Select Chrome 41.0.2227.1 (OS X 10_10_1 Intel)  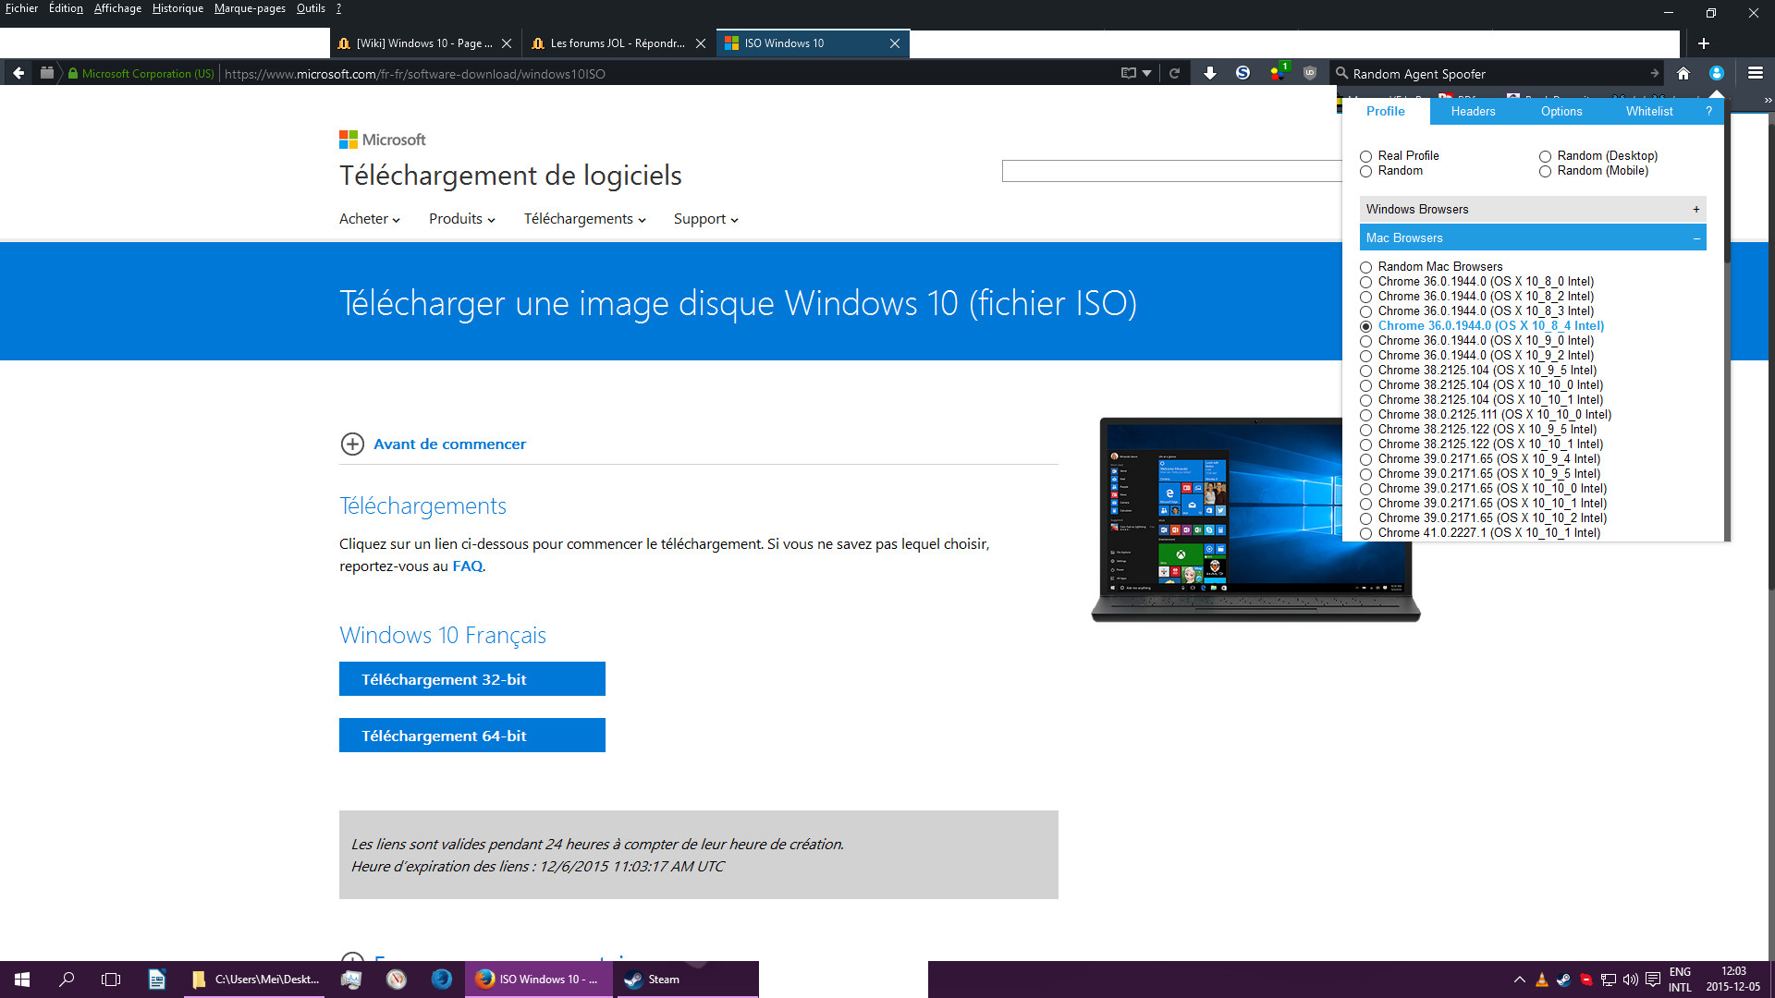point(1365,533)
